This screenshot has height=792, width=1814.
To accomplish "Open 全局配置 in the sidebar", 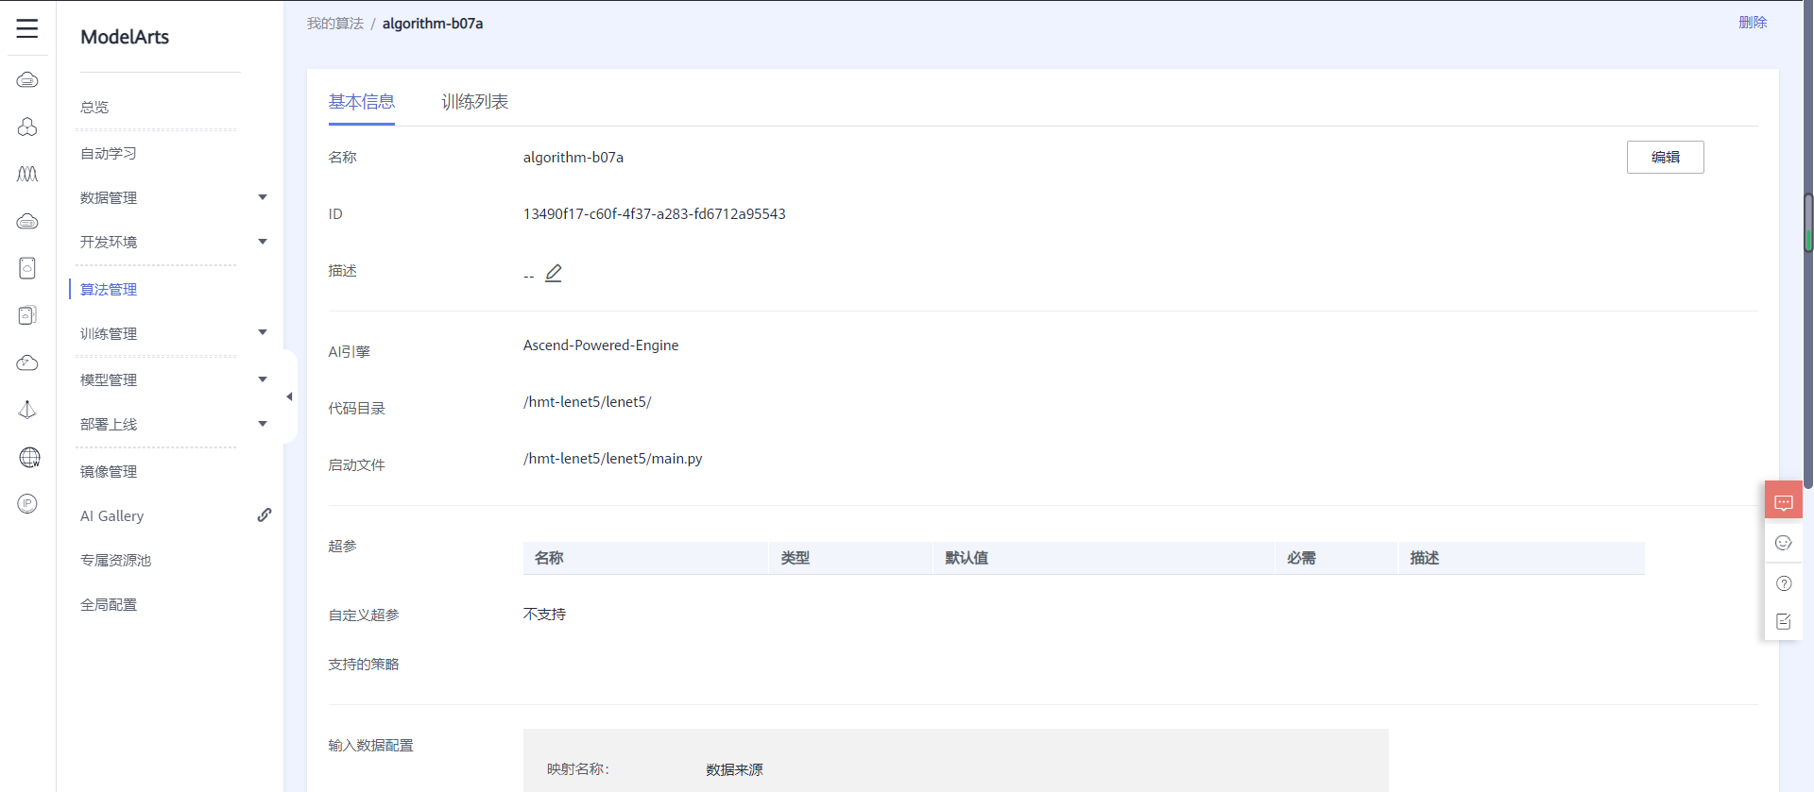I will click(109, 604).
